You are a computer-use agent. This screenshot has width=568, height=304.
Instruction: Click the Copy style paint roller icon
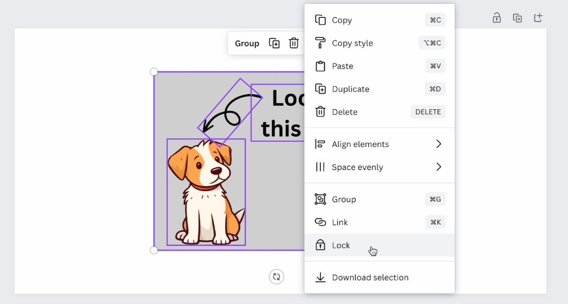[319, 43]
